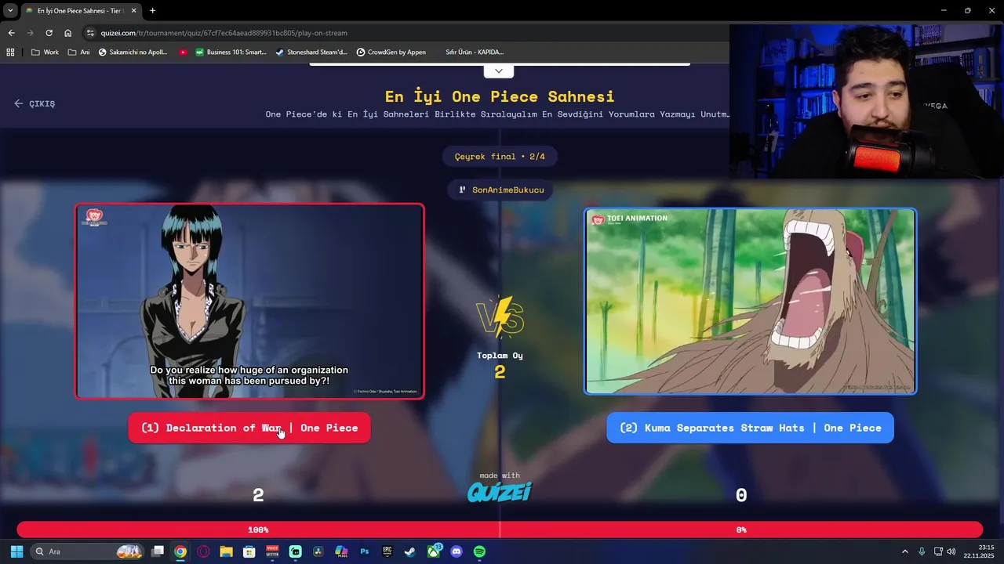
Task: Open Voicemeeter from the taskbar
Action: 272,551
